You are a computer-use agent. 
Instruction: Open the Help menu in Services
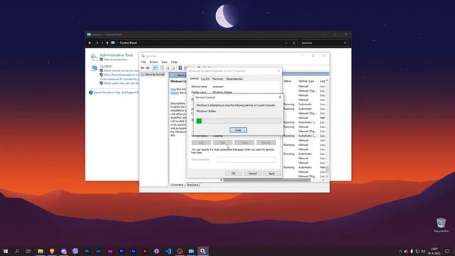(174, 62)
